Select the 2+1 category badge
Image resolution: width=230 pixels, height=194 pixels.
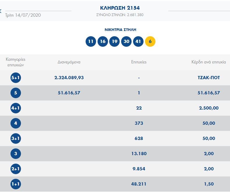pos(16,169)
